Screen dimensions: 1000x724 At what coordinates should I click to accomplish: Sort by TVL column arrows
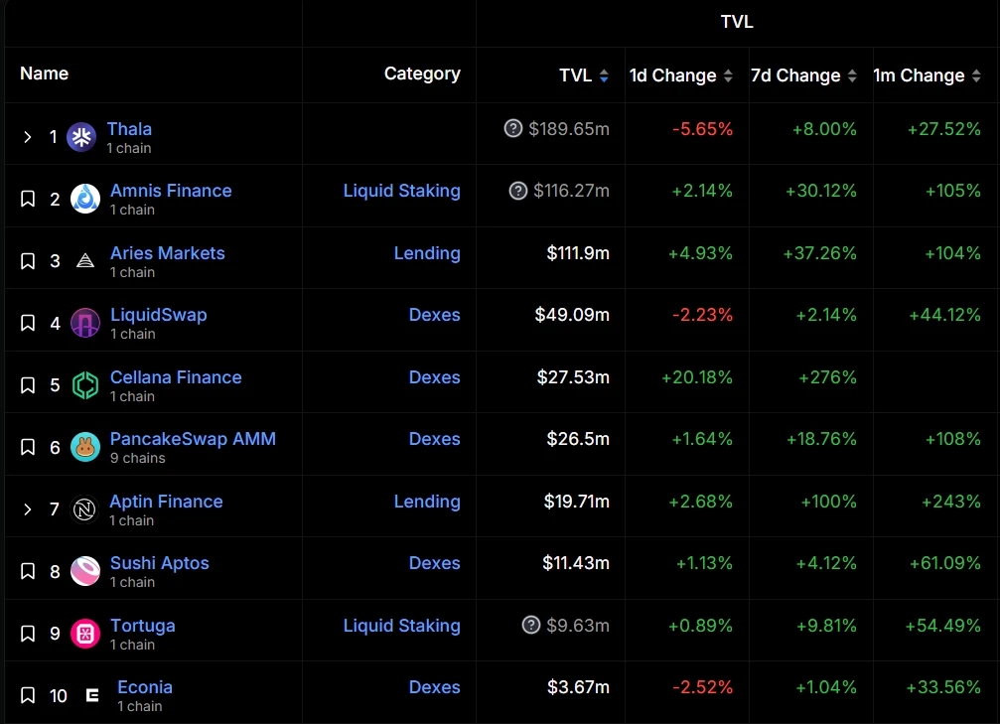point(604,75)
